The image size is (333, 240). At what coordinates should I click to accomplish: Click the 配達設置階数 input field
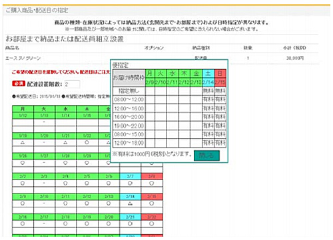pos(72,84)
